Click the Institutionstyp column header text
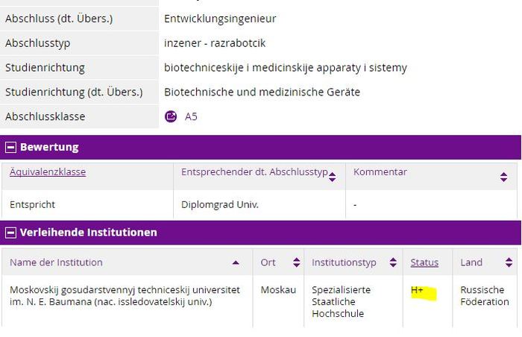522x337 pixels. tap(344, 262)
